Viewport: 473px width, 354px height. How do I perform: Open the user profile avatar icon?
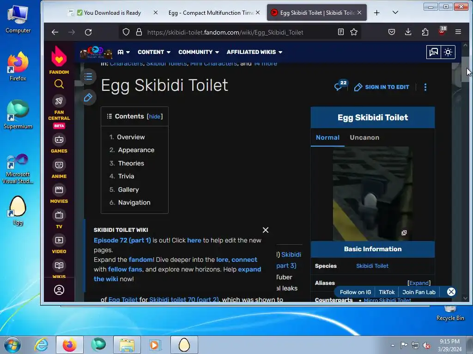coord(59,290)
